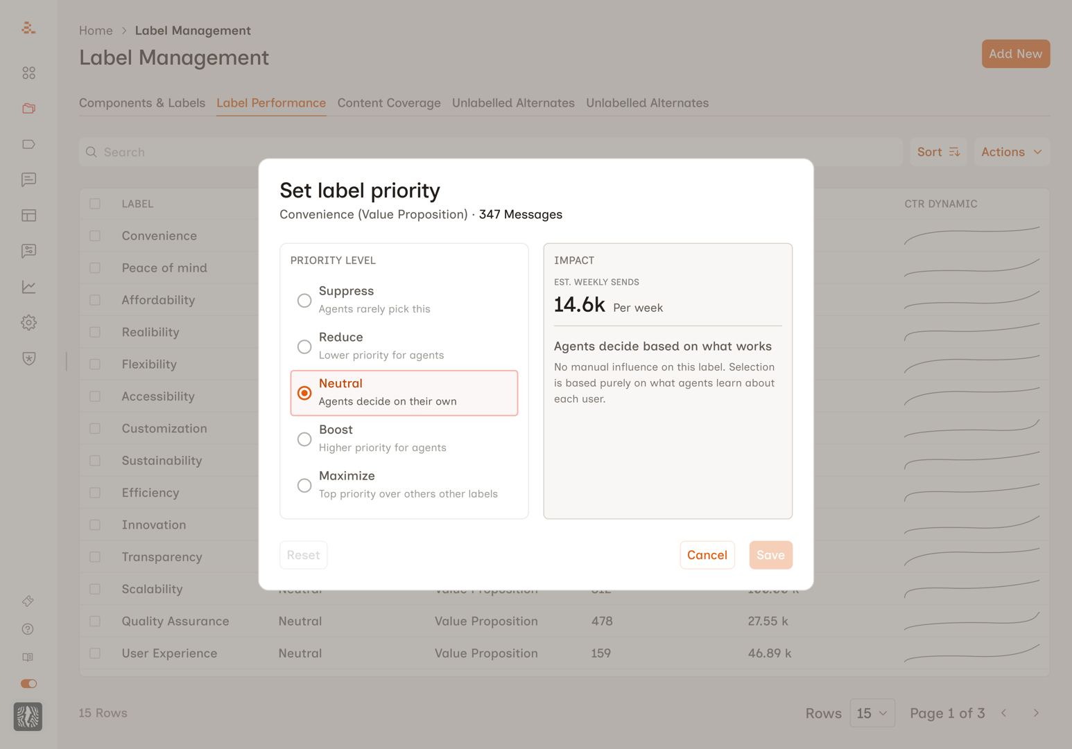Check the Quality Assurance row checkbox
The height and width of the screenshot is (749, 1072).
(95, 621)
